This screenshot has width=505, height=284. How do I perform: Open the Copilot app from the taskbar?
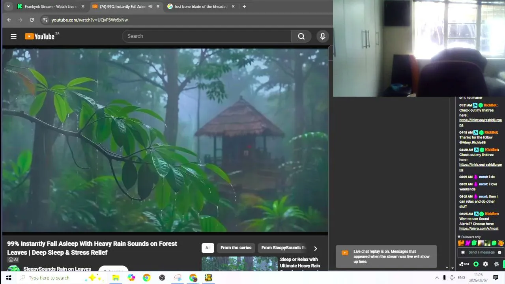(131, 278)
